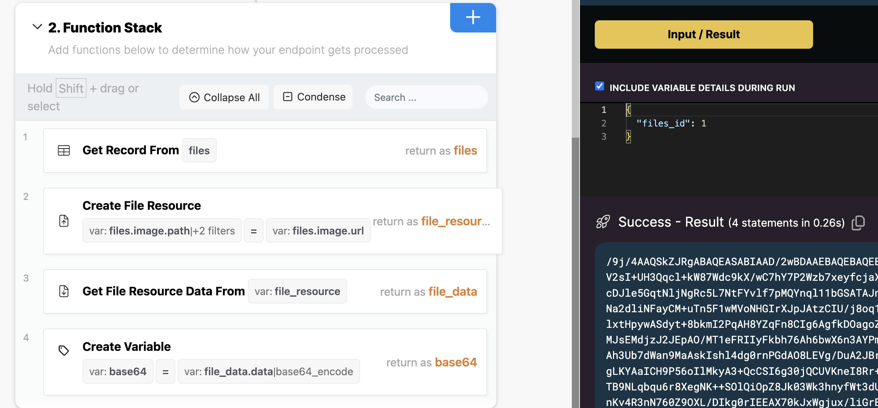
Task: Open the Input / Result tab
Action: point(703,35)
